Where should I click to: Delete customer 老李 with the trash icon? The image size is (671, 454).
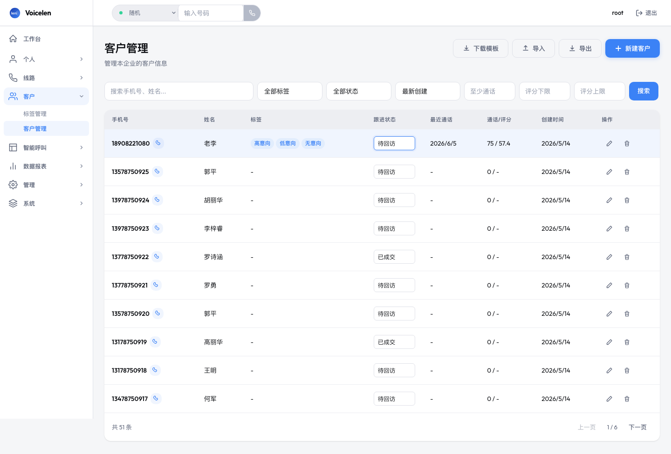(627, 143)
